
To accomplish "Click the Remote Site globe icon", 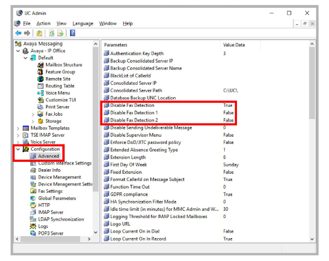I will pos(40,79).
